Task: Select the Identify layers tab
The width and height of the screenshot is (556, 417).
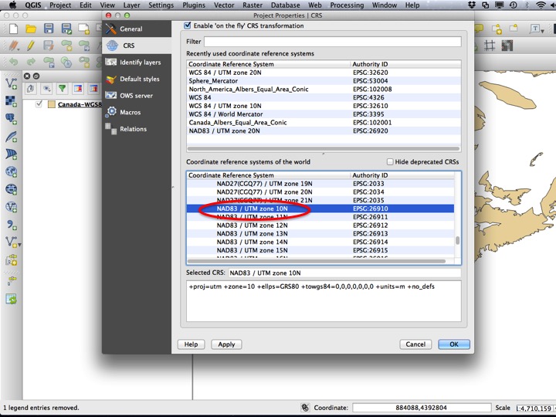Action: pyautogui.click(x=137, y=62)
